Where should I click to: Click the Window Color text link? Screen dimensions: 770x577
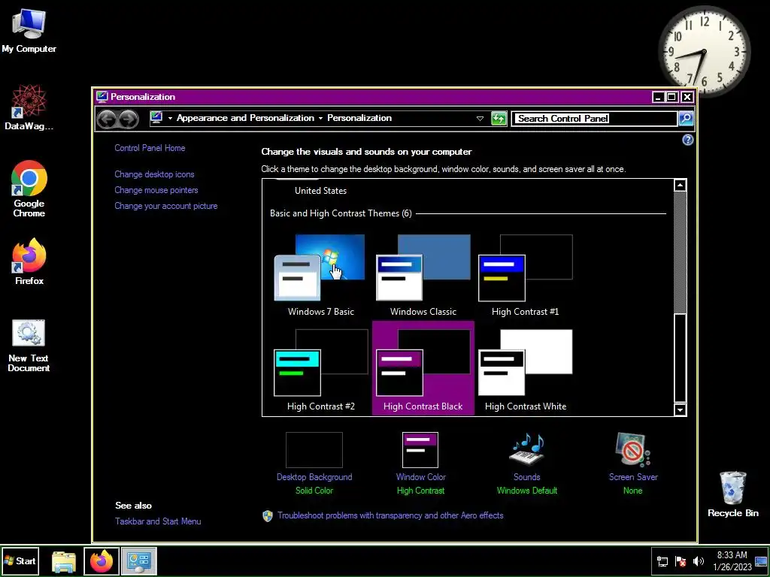421,477
